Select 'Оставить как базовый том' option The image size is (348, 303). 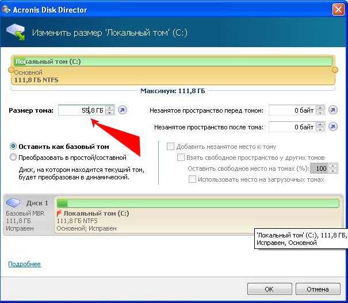[13, 147]
